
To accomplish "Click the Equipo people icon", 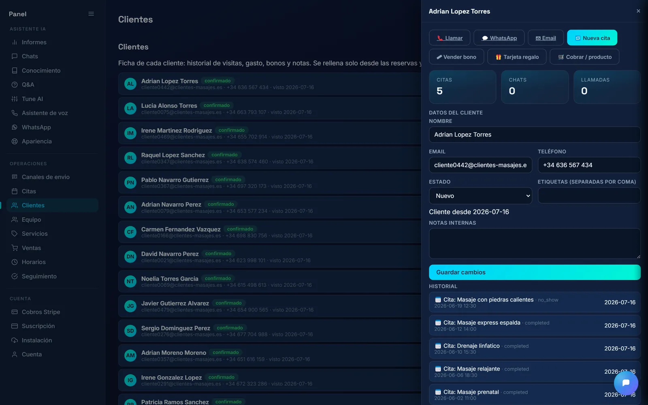I will [x=15, y=220].
